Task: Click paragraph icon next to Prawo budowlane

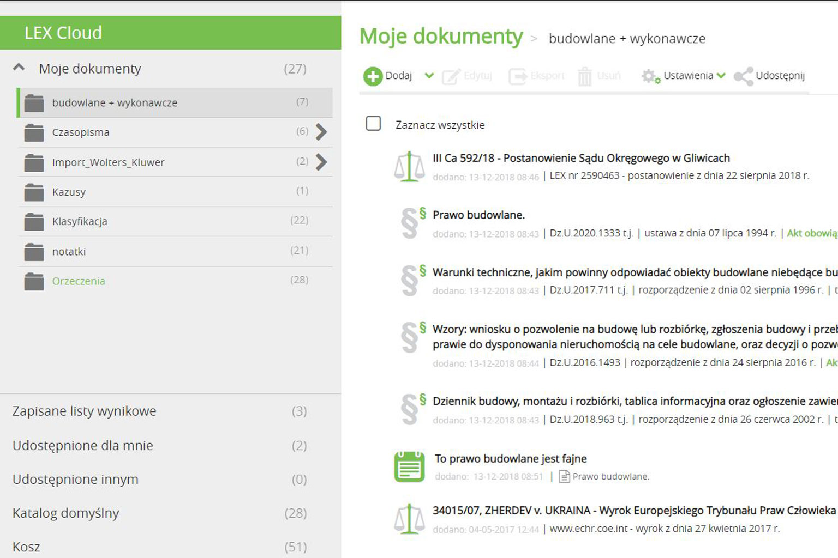Action: 411,223
